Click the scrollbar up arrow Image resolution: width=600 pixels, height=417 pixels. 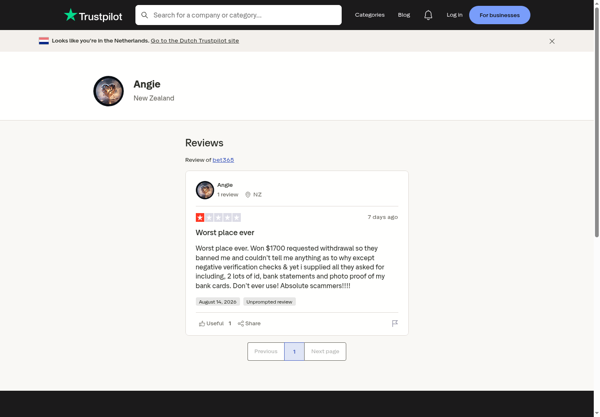[x=597, y=3]
